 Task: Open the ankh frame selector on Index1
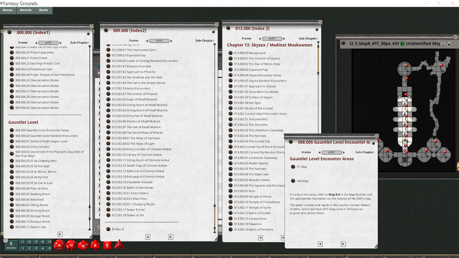click(49, 42)
